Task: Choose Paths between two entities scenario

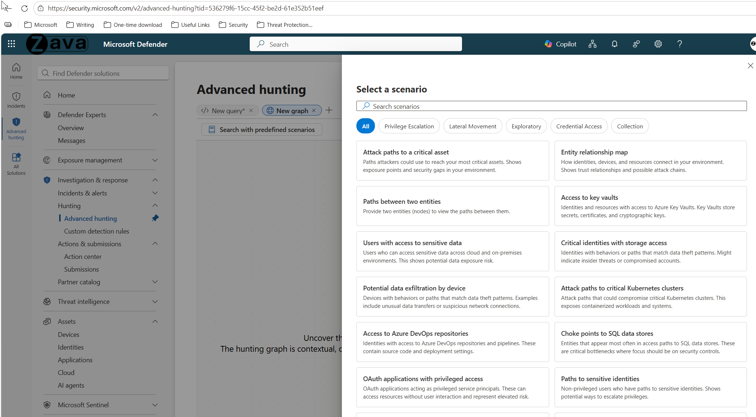Action: (452, 206)
